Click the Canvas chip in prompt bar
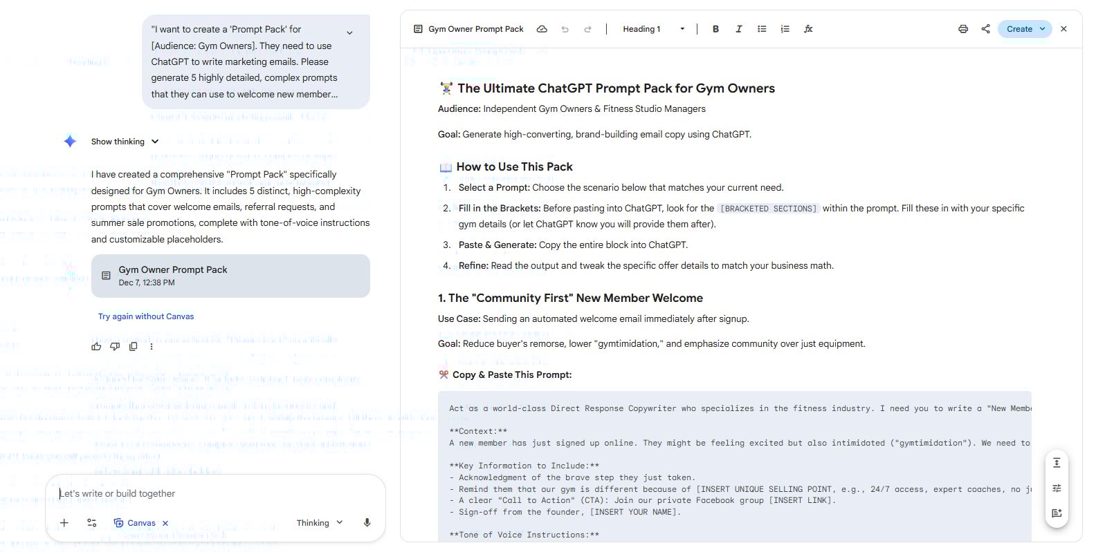 click(x=135, y=523)
